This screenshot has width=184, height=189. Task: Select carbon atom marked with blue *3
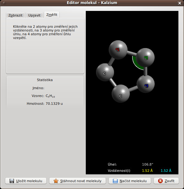coord(146,84)
